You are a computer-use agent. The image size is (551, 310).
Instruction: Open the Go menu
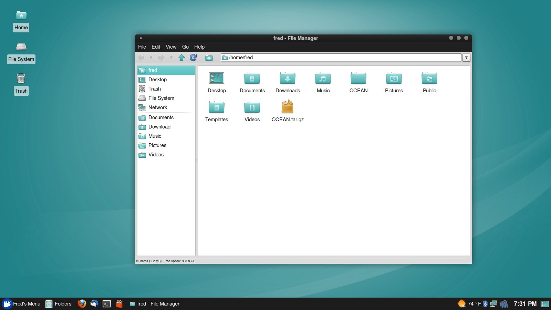click(x=185, y=47)
